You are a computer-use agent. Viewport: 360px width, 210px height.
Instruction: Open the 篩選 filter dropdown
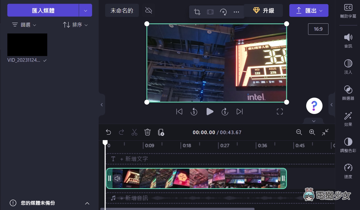[24, 25]
